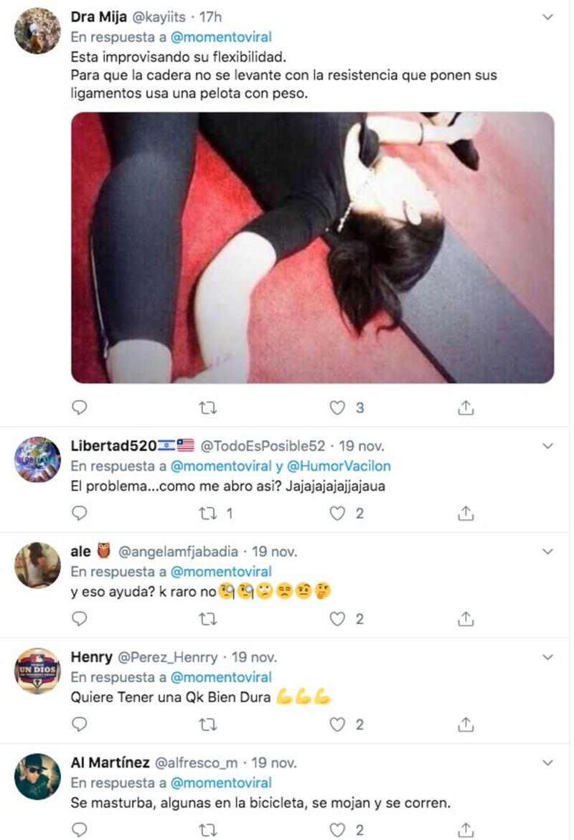Open options chevron on Libertad520's tweet
574x840 pixels.
[x=547, y=445]
